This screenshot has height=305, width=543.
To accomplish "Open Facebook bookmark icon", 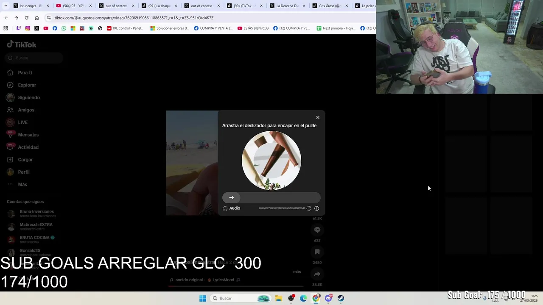I will pos(55,28).
